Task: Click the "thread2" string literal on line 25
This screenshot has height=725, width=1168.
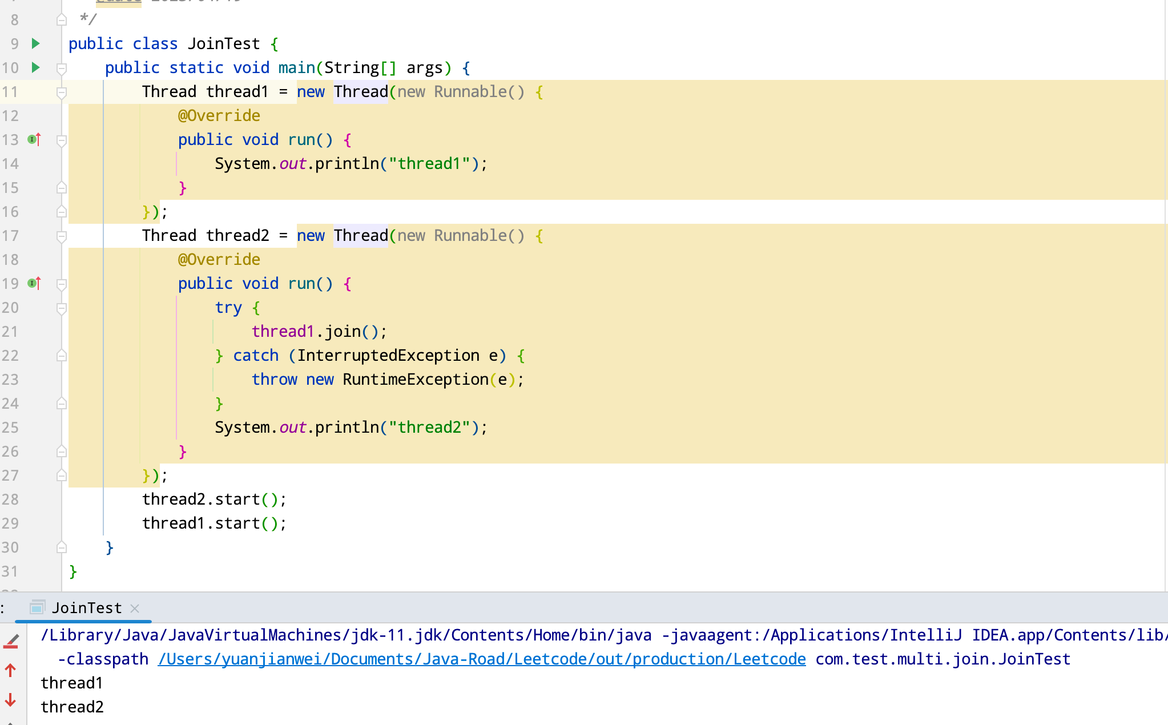Action: (x=429, y=427)
